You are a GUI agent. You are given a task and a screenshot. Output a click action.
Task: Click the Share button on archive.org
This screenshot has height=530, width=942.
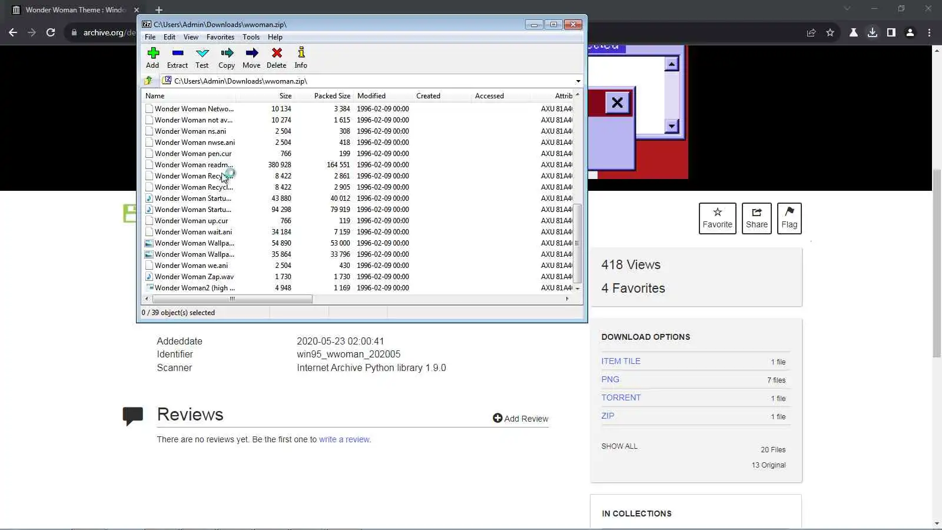pos(757,218)
